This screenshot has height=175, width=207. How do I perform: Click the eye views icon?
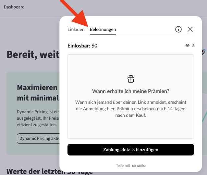[188, 46]
